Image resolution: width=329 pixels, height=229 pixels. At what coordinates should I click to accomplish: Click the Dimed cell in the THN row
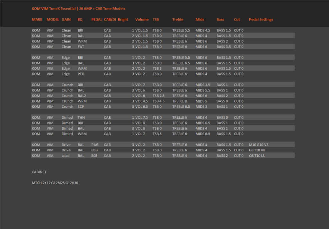67,117
